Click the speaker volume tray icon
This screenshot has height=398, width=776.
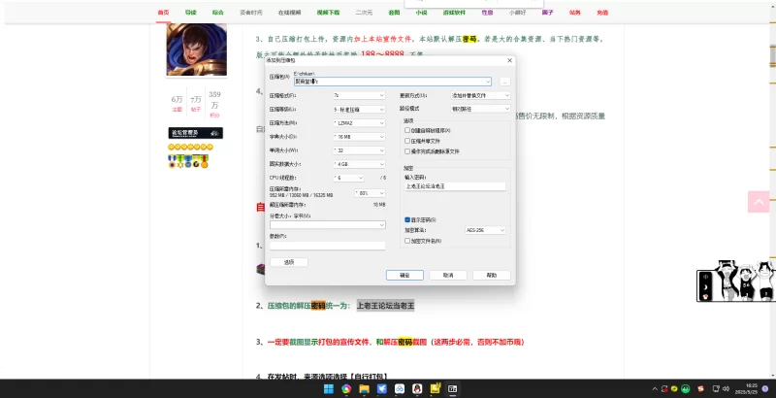[x=726, y=388]
